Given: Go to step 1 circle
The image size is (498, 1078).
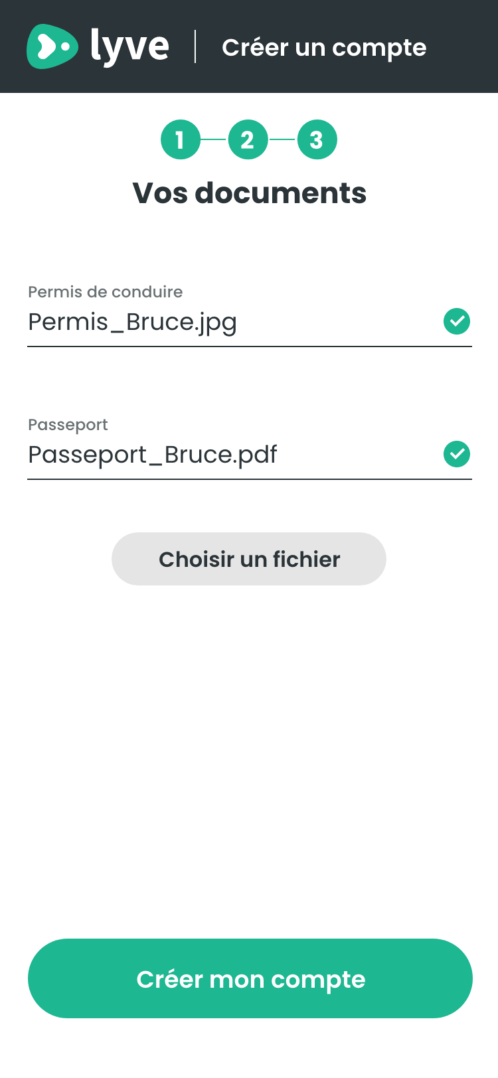Looking at the screenshot, I should coord(180,140).
